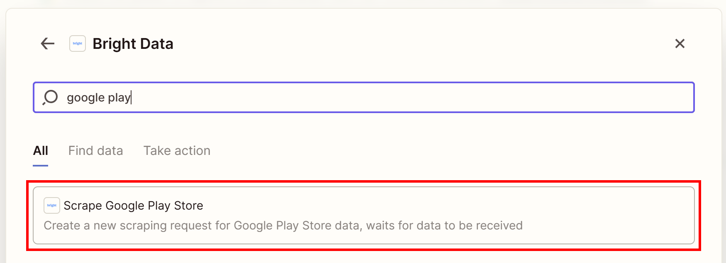
Task: Select the Bright Data header logo
Action: click(x=77, y=43)
